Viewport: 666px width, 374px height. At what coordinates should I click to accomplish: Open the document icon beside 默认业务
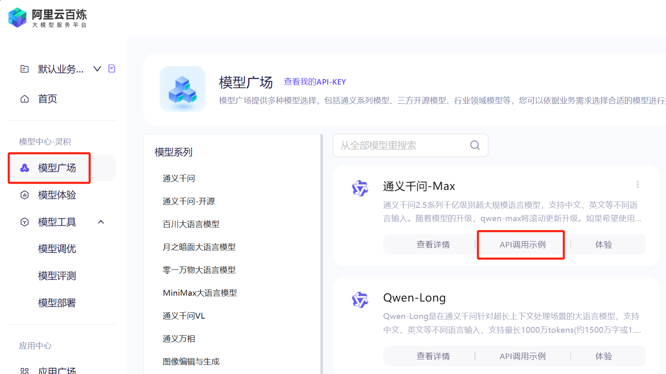pos(112,68)
